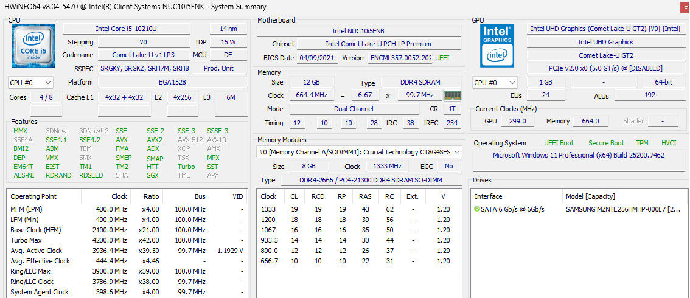Click the memory size 12 GB field
The image size is (690, 298).
[x=312, y=82]
